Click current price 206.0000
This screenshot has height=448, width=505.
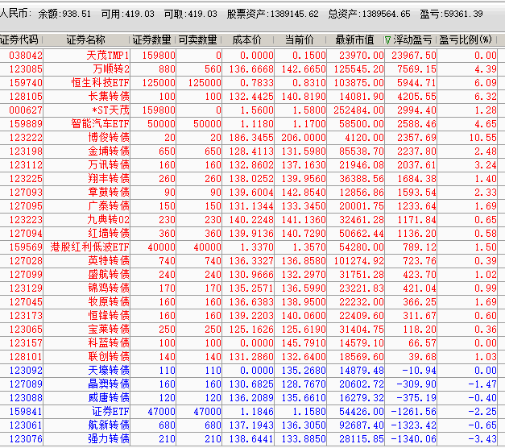coord(304,137)
